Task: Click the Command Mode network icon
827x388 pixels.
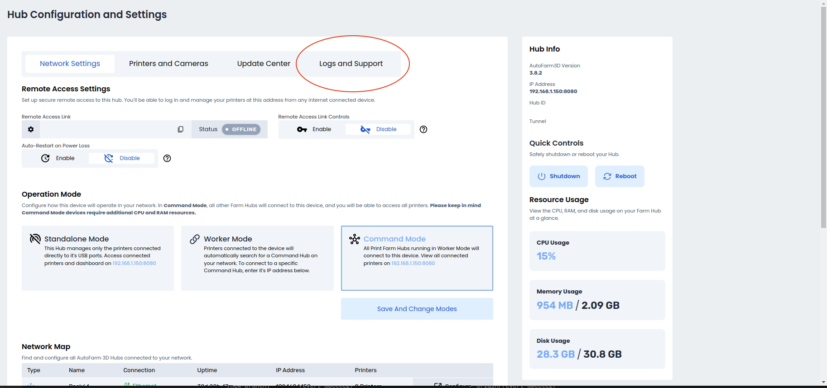Action: pyautogui.click(x=355, y=239)
